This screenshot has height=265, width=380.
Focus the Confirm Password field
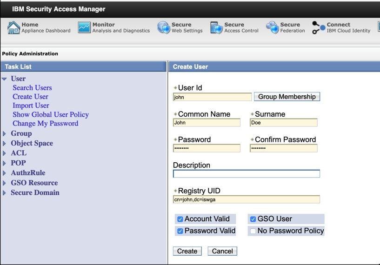point(284,148)
